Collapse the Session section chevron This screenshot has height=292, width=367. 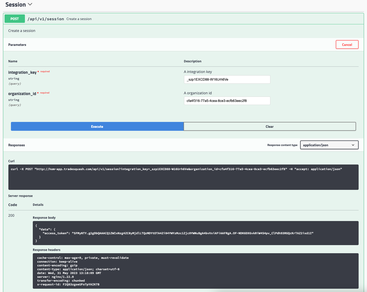[30, 4]
